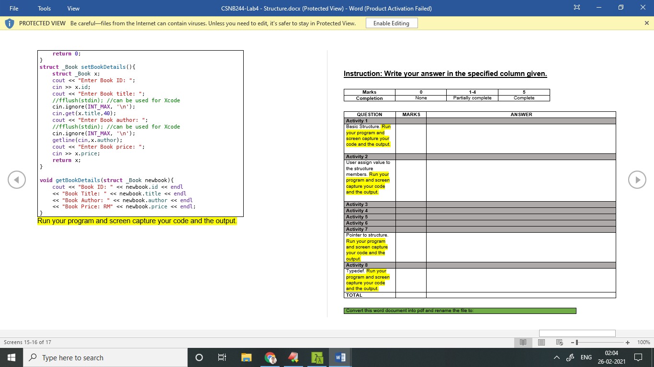The image size is (654, 367).
Task: Advance to the next screen arrow
Action: coord(637,180)
